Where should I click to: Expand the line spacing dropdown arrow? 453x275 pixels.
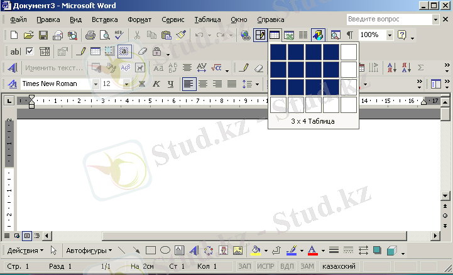tap(257, 84)
